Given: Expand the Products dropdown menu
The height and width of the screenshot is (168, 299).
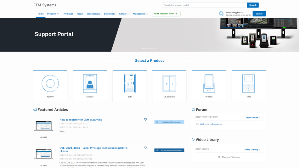Looking at the screenshot, I should (x=53, y=14).
